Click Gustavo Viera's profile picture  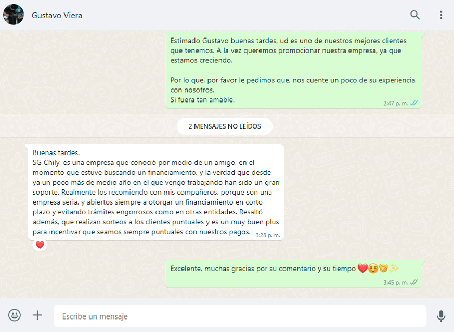pyautogui.click(x=14, y=15)
